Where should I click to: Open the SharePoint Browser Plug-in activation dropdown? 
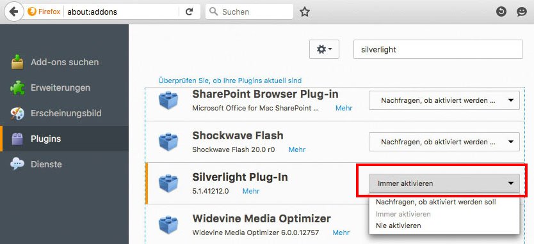[x=444, y=100]
